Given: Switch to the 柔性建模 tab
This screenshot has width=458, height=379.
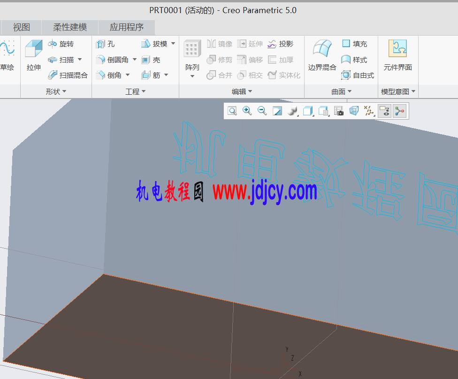Looking at the screenshot, I should point(70,28).
